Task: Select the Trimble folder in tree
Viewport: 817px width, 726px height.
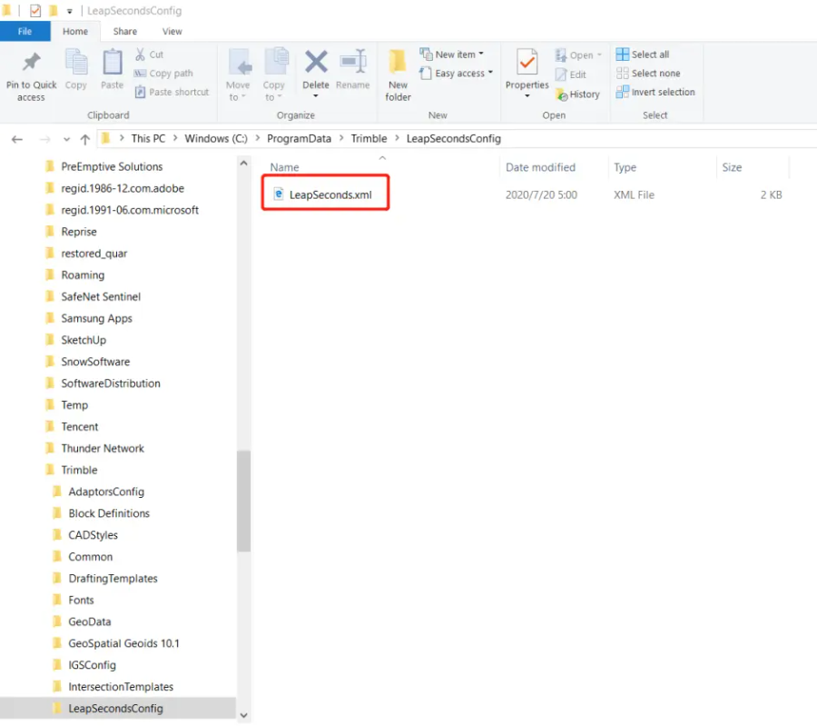Action: coord(79,470)
